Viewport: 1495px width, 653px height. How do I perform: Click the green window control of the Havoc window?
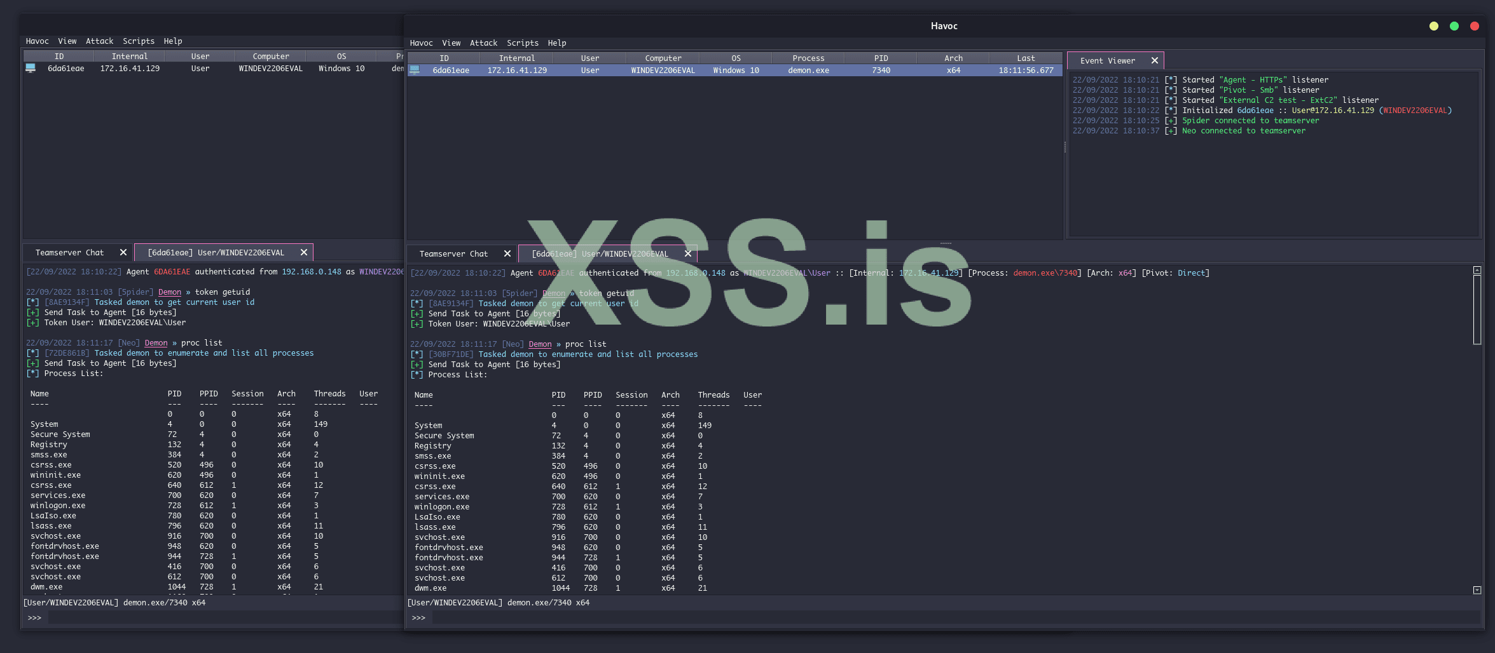point(1454,26)
